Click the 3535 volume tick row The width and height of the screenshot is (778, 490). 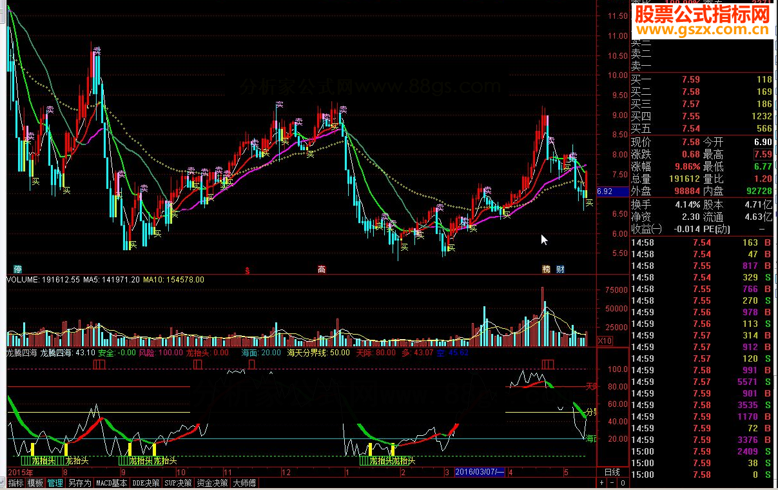pyautogui.click(x=702, y=405)
